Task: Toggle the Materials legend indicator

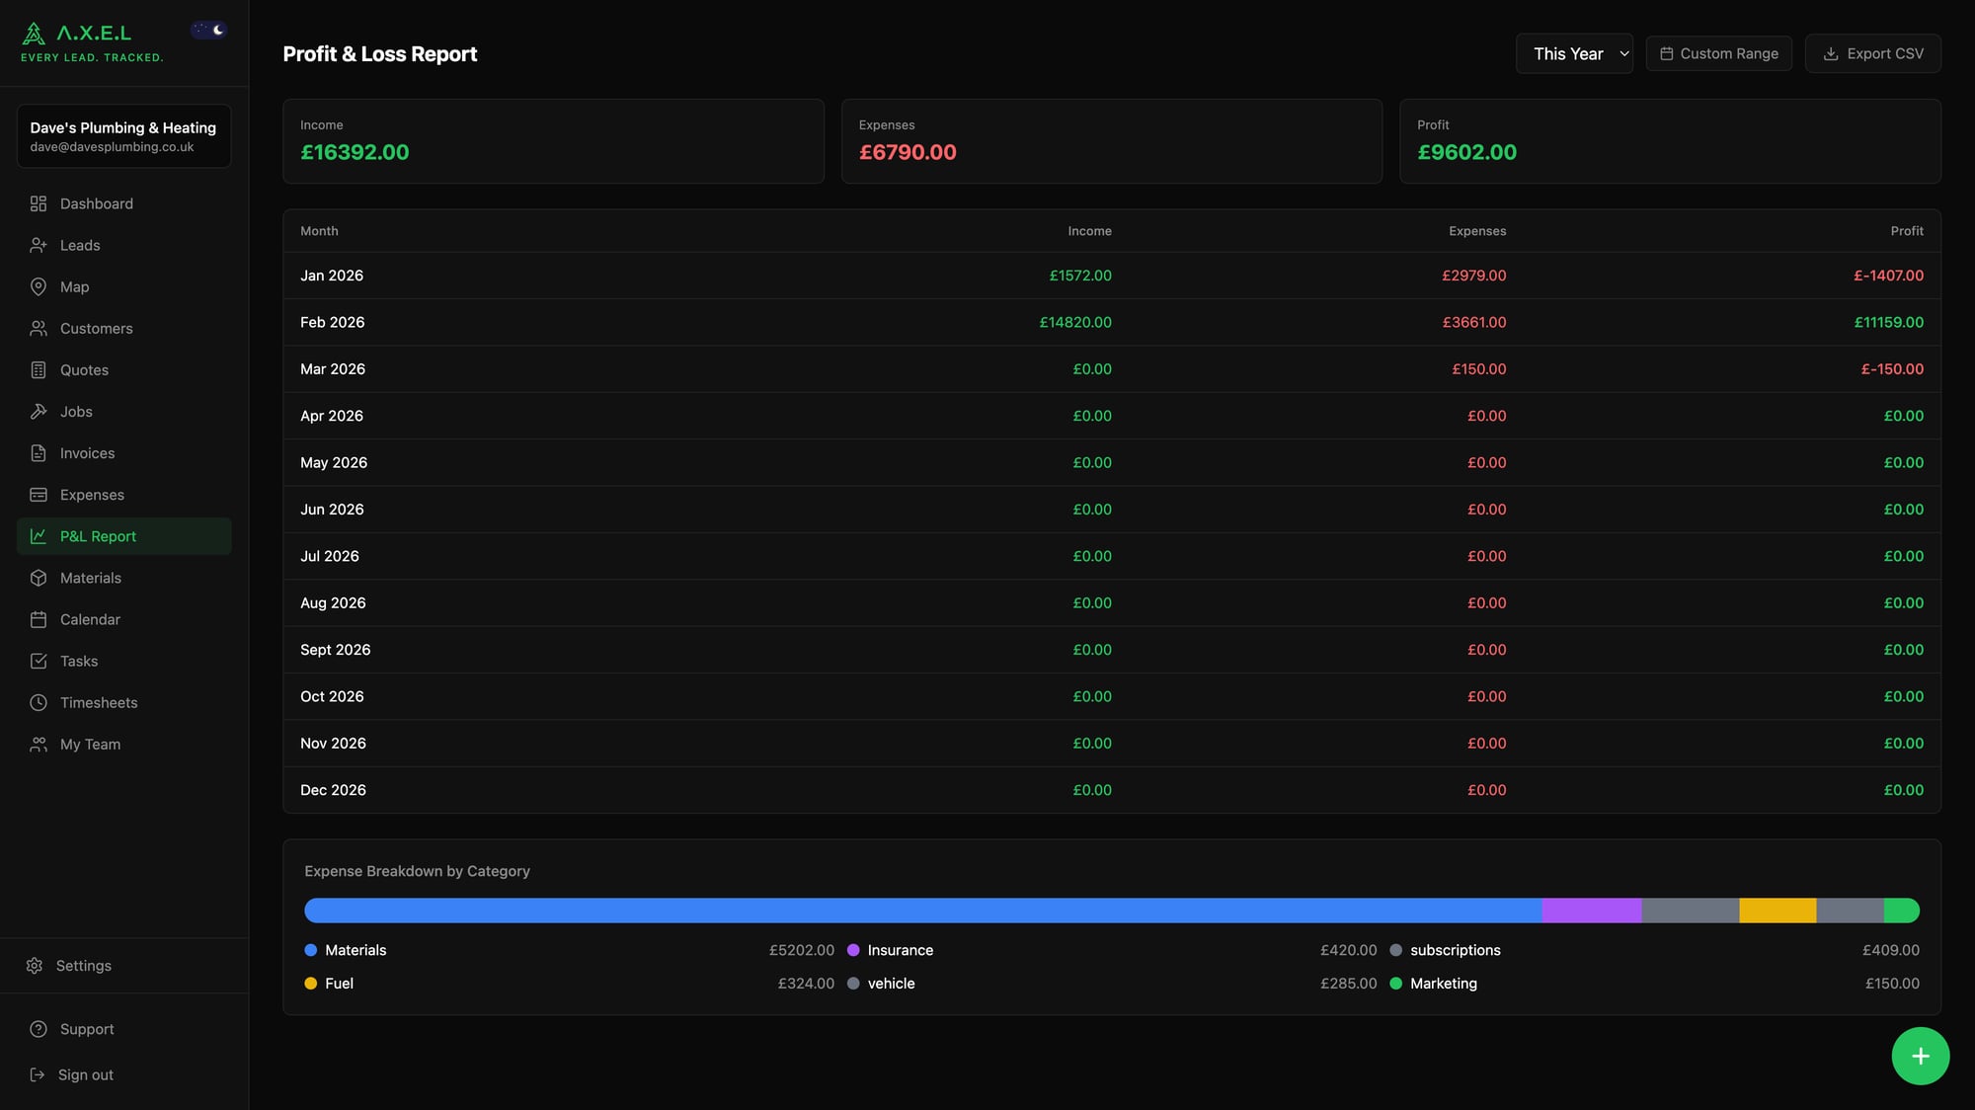Action: click(x=311, y=950)
